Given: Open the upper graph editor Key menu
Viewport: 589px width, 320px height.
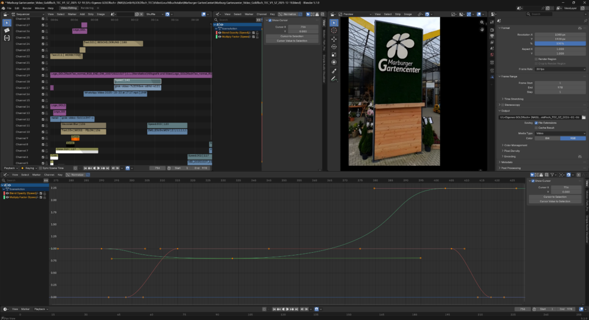Looking at the screenshot, I should (x=272, y=14).
